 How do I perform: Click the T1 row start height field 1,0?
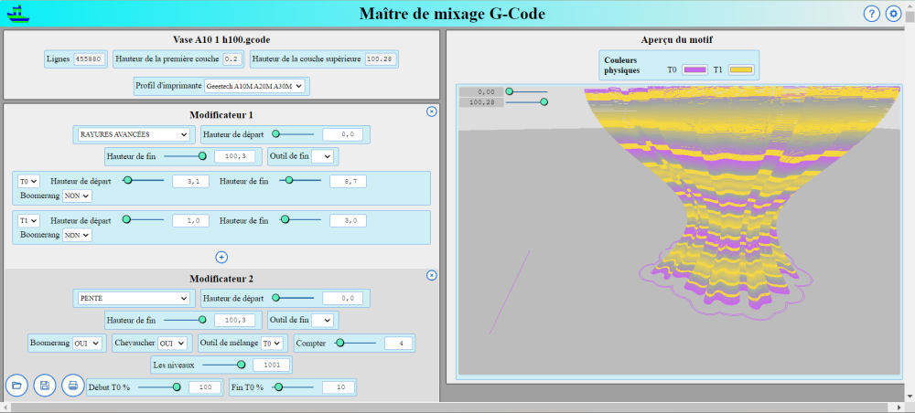tap(191, 221)
